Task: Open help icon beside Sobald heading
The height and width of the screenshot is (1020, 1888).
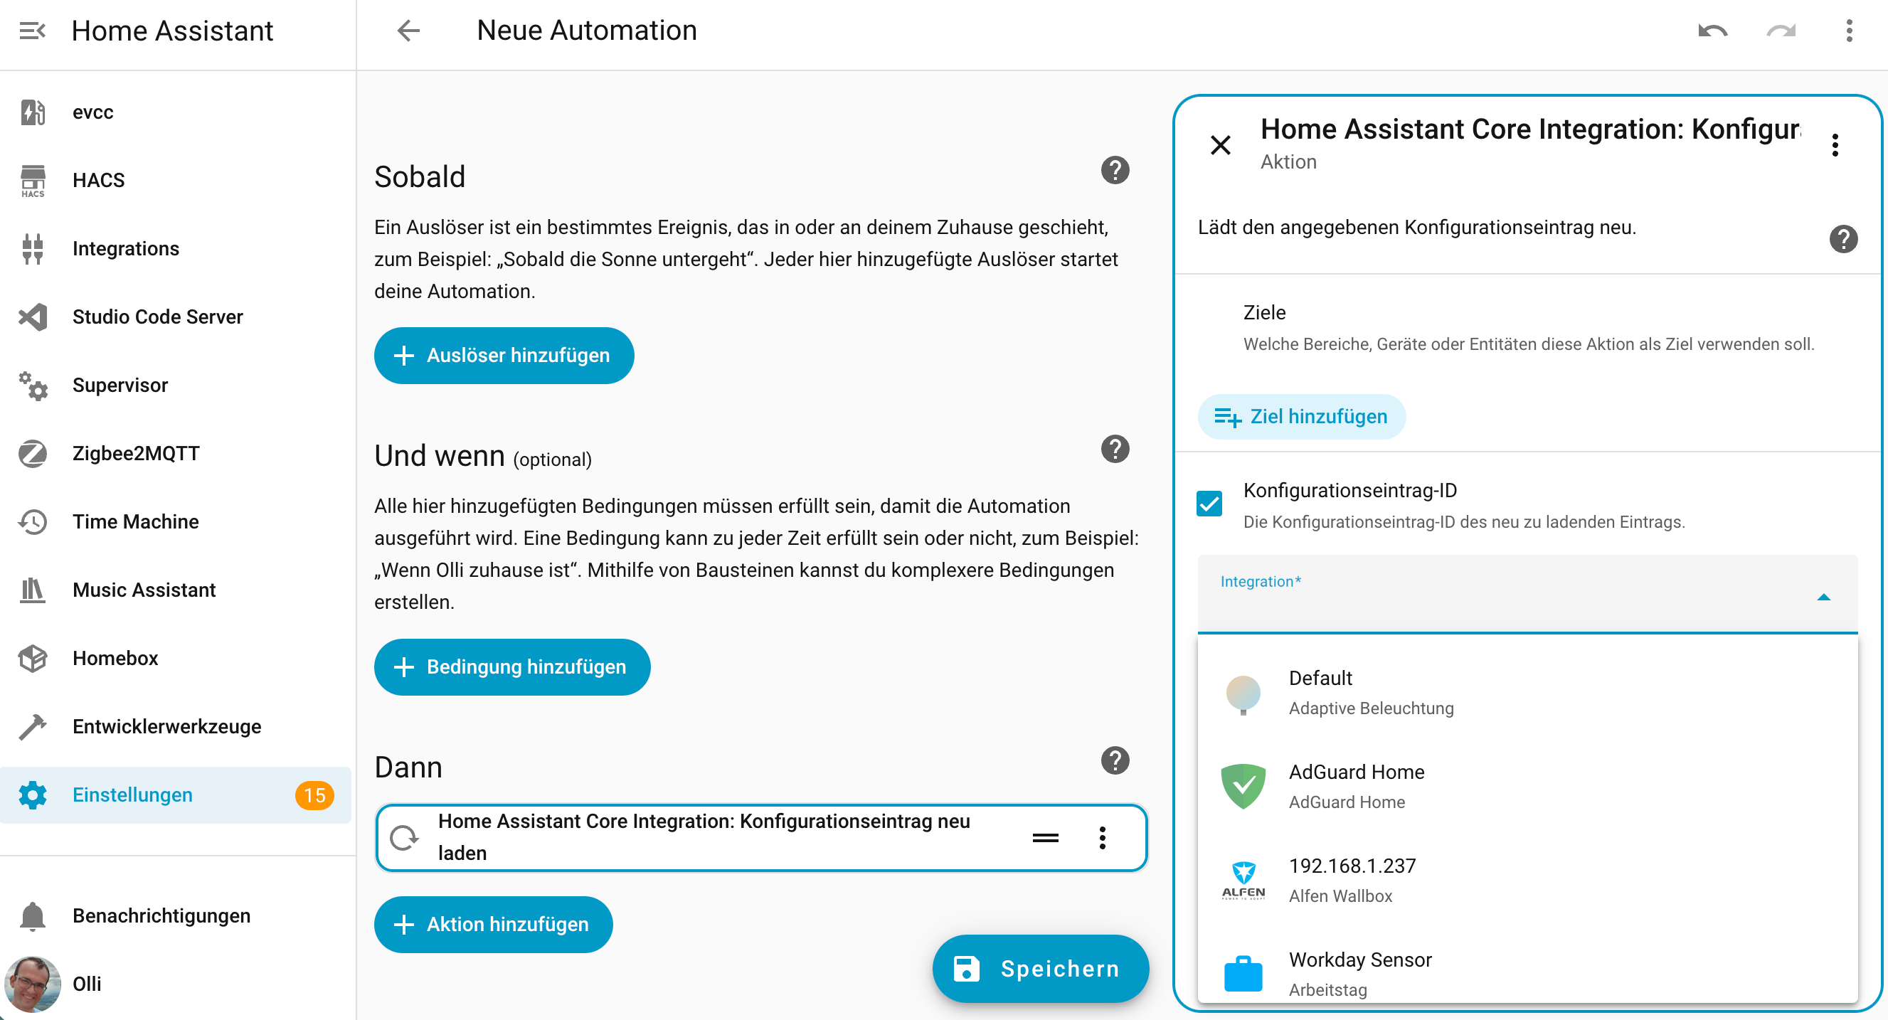Action: [1114, 171]
